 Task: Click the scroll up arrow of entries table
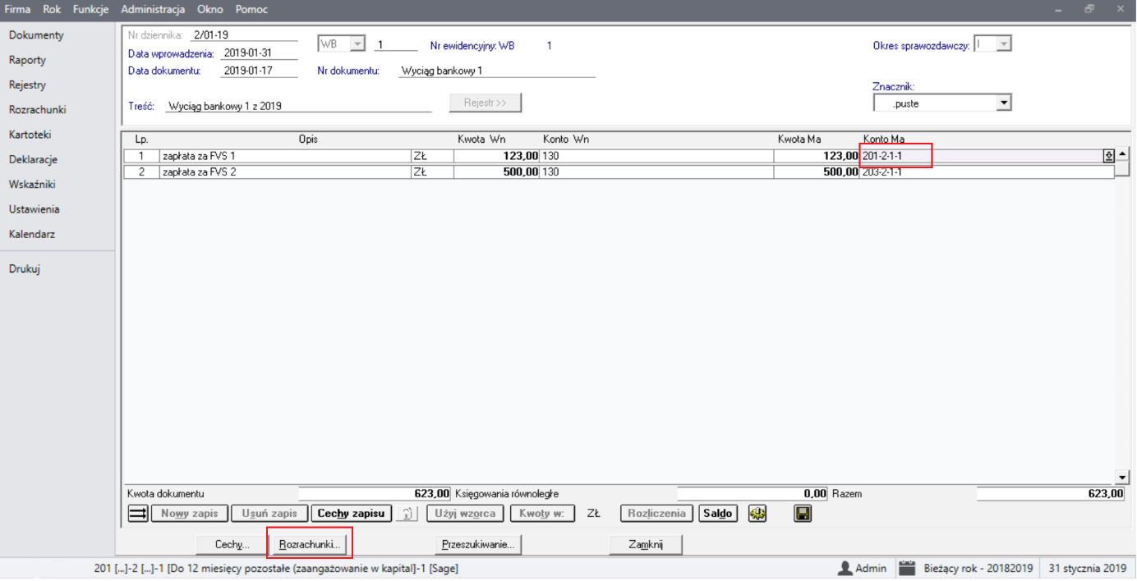(1122, 154)
